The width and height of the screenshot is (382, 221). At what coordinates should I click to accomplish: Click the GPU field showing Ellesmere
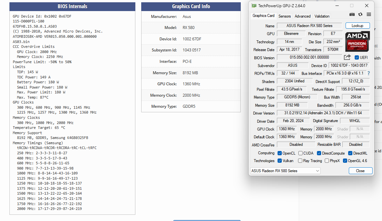point(291,34)
